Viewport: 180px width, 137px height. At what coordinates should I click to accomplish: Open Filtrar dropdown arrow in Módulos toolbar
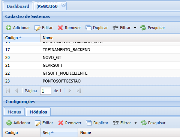pos(135,123)
